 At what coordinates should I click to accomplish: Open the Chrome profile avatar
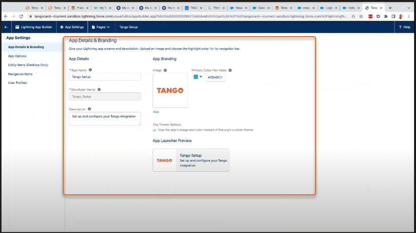pos(401,17)
